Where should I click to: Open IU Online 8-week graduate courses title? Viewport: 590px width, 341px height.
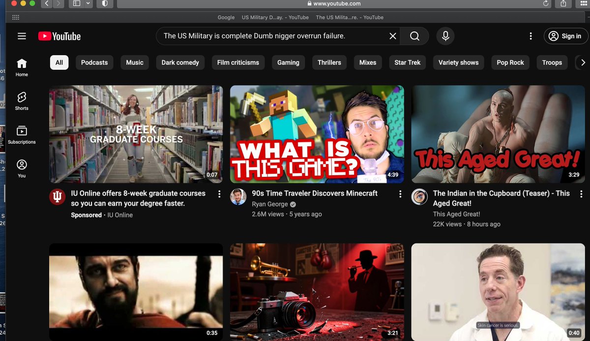pyautogui.click(x=138, y=198)
